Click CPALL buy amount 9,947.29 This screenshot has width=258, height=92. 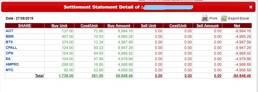tap(125, 48)
